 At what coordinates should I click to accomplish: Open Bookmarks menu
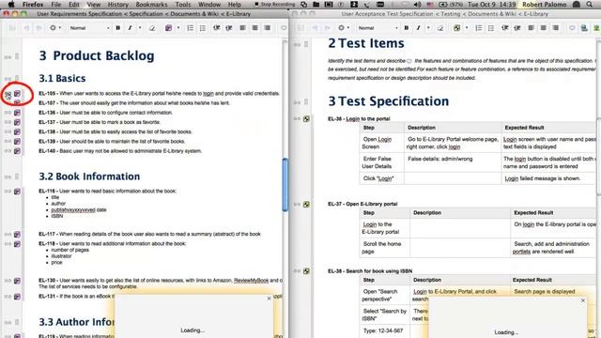[151, 4]
